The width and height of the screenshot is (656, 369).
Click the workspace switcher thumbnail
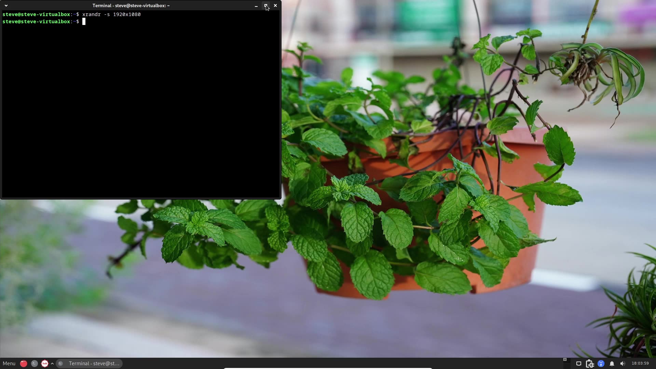coord(565,360)
